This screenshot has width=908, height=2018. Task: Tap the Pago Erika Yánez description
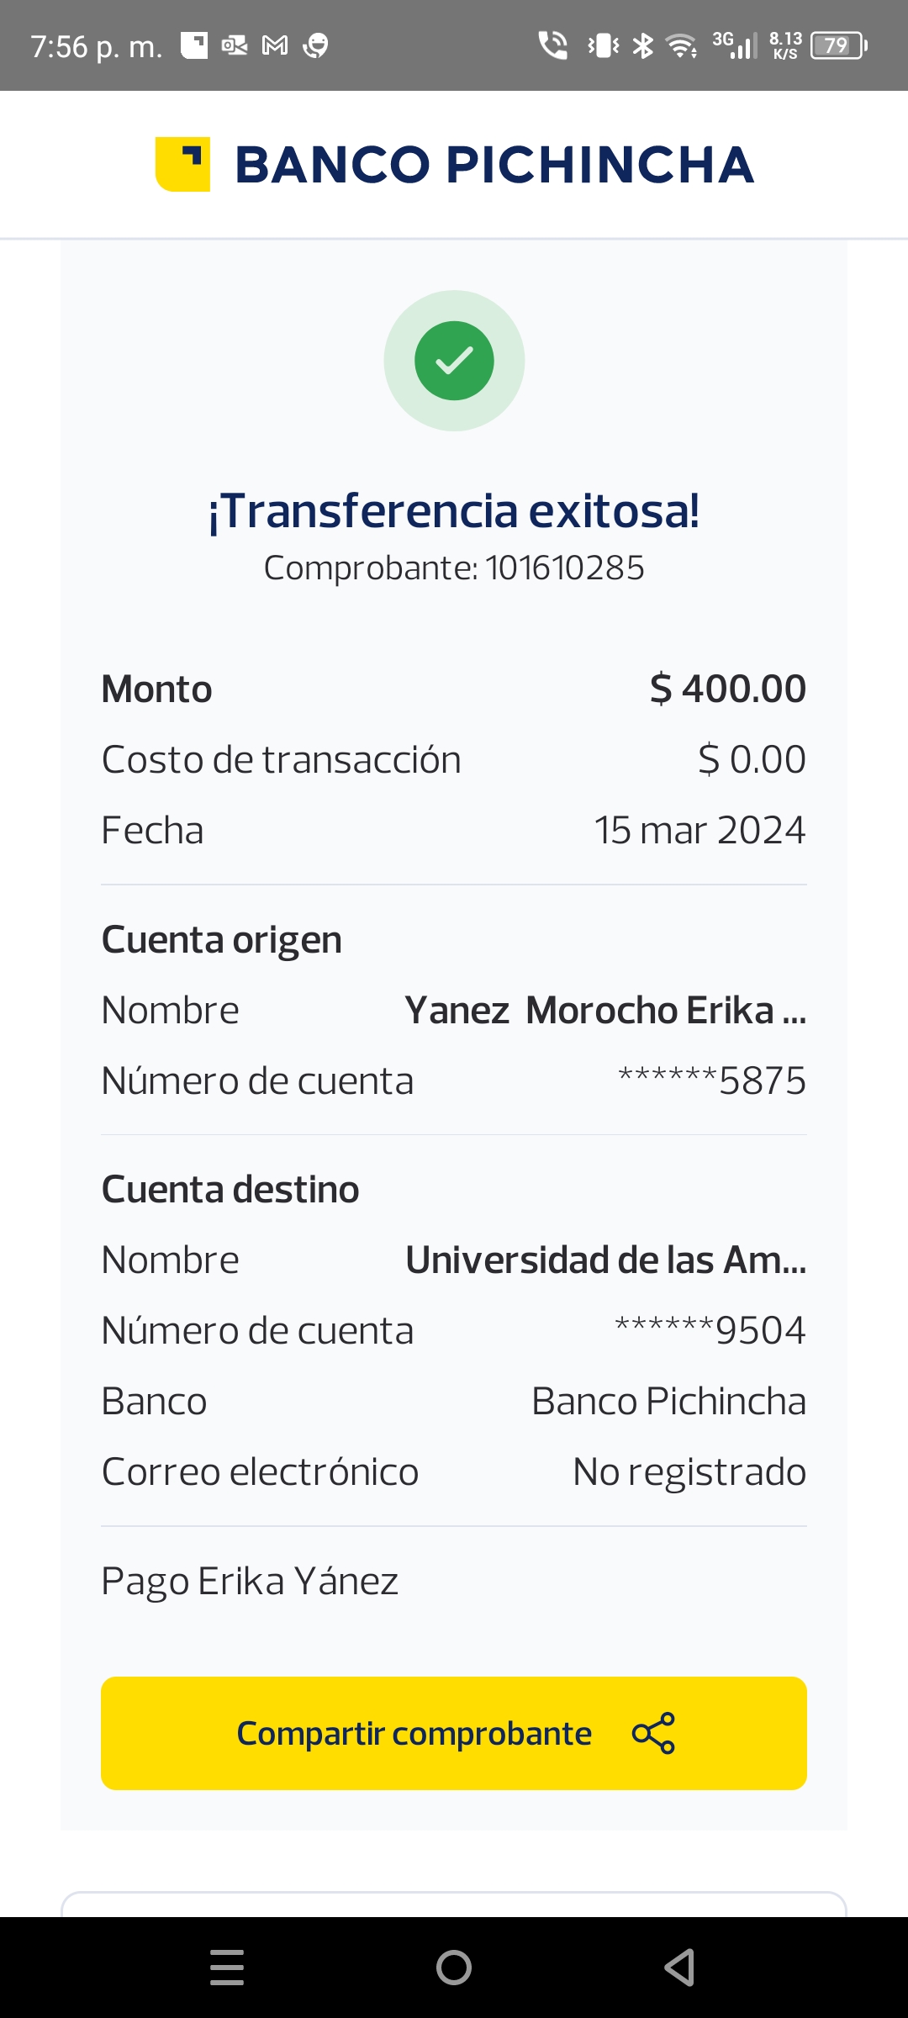(x=250, y=1582)
